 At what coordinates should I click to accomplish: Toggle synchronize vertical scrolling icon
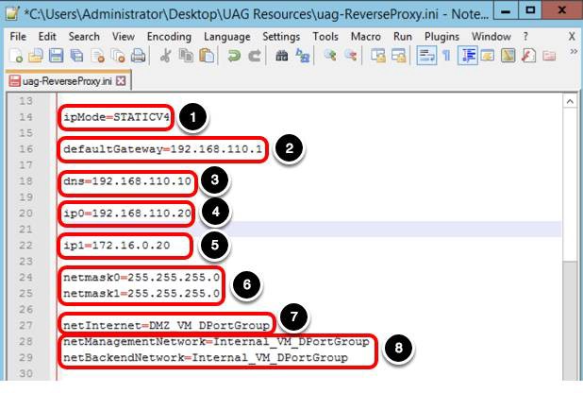[x=377, y=56]
